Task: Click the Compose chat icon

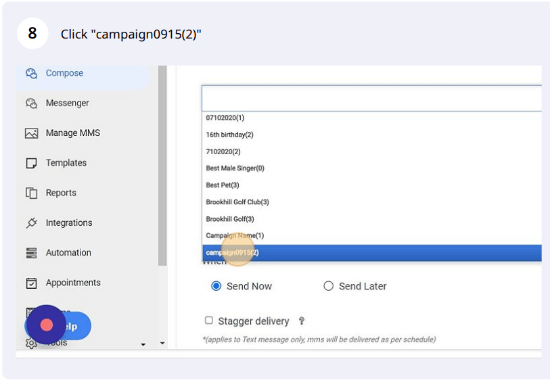Action: (x=31, y=73)
